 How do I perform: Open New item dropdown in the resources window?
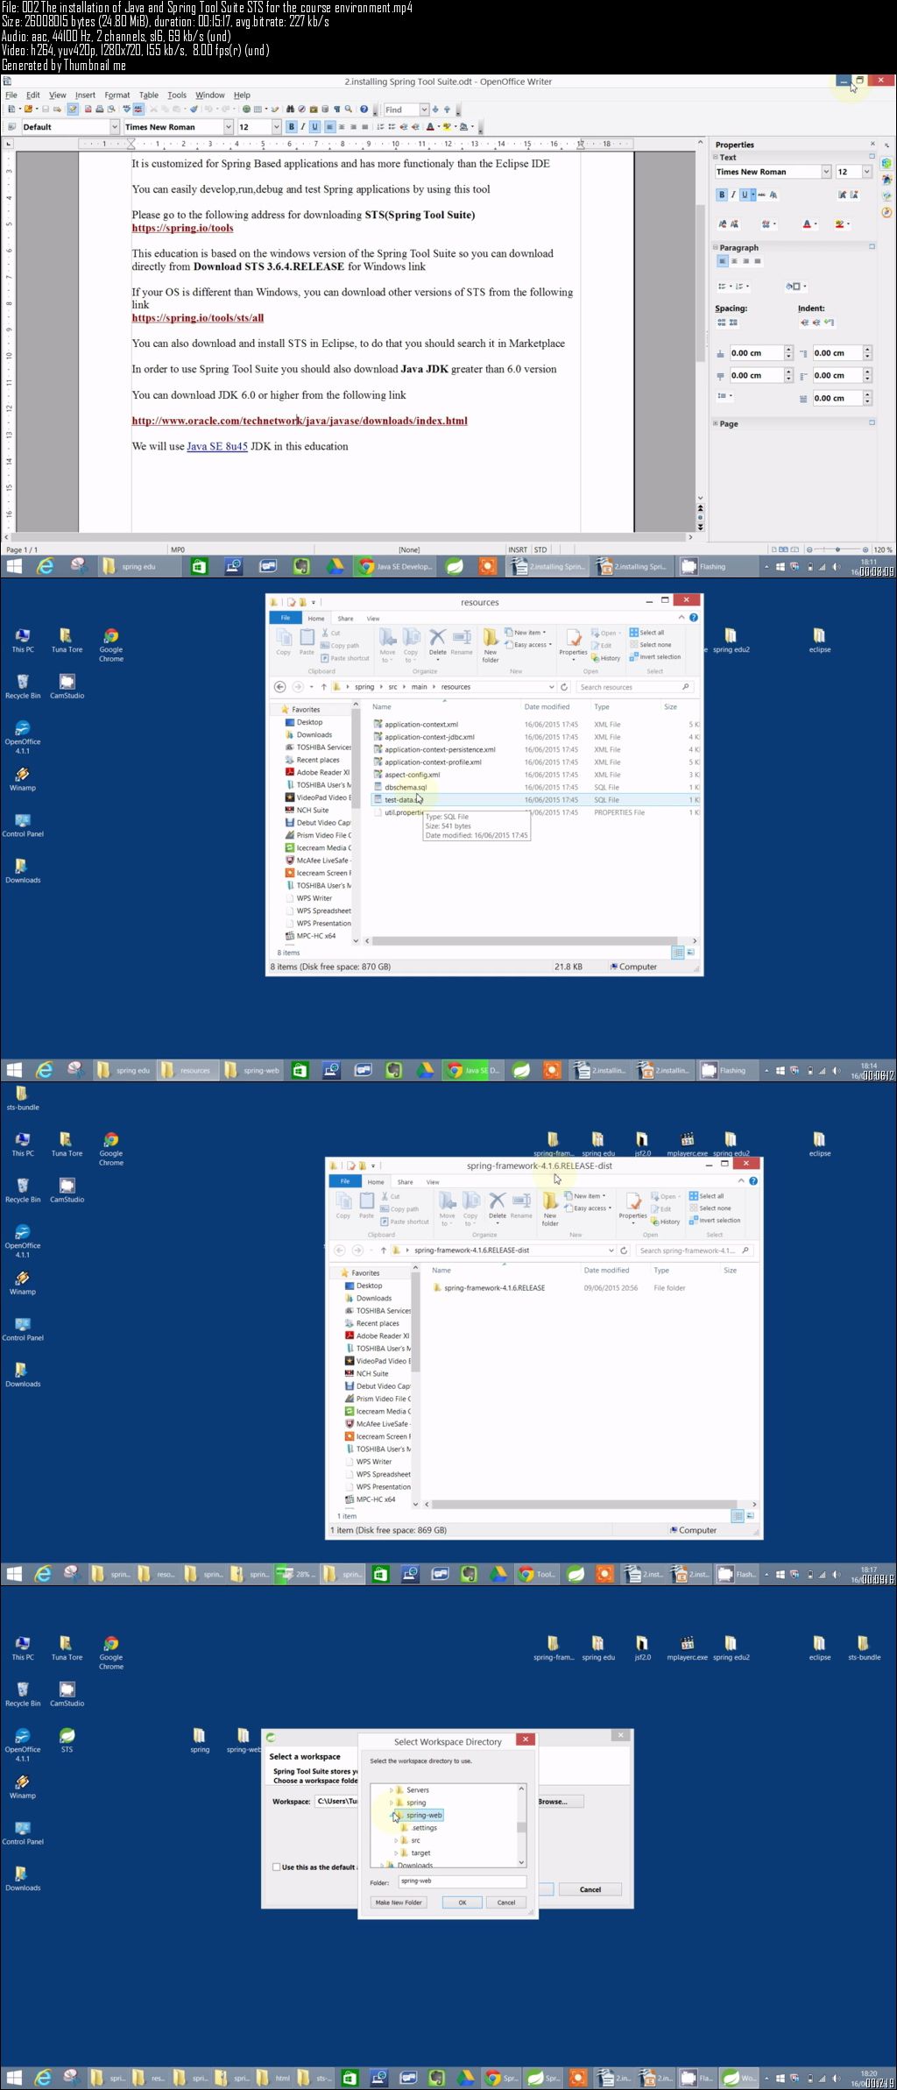pyautogui.click(x=526, y=632)
